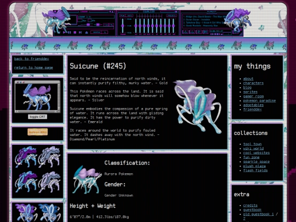
Task: Toggle shuffle in the Winamp player
Action: 96,32
